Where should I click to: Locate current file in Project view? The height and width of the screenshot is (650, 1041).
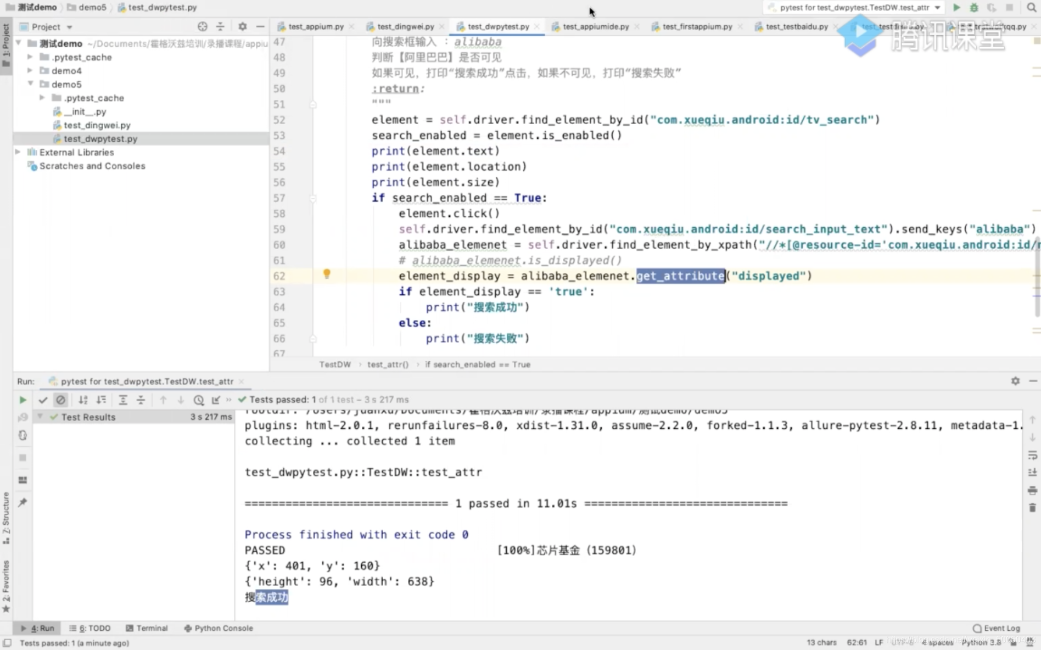(x=203, y=26)
